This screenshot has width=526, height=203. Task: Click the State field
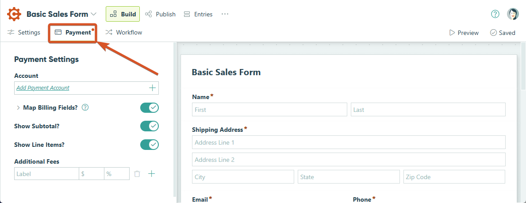[x=349, y=177]
